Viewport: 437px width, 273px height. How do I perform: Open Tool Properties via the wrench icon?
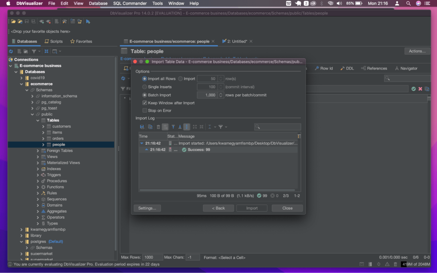(x=64, y=21)
